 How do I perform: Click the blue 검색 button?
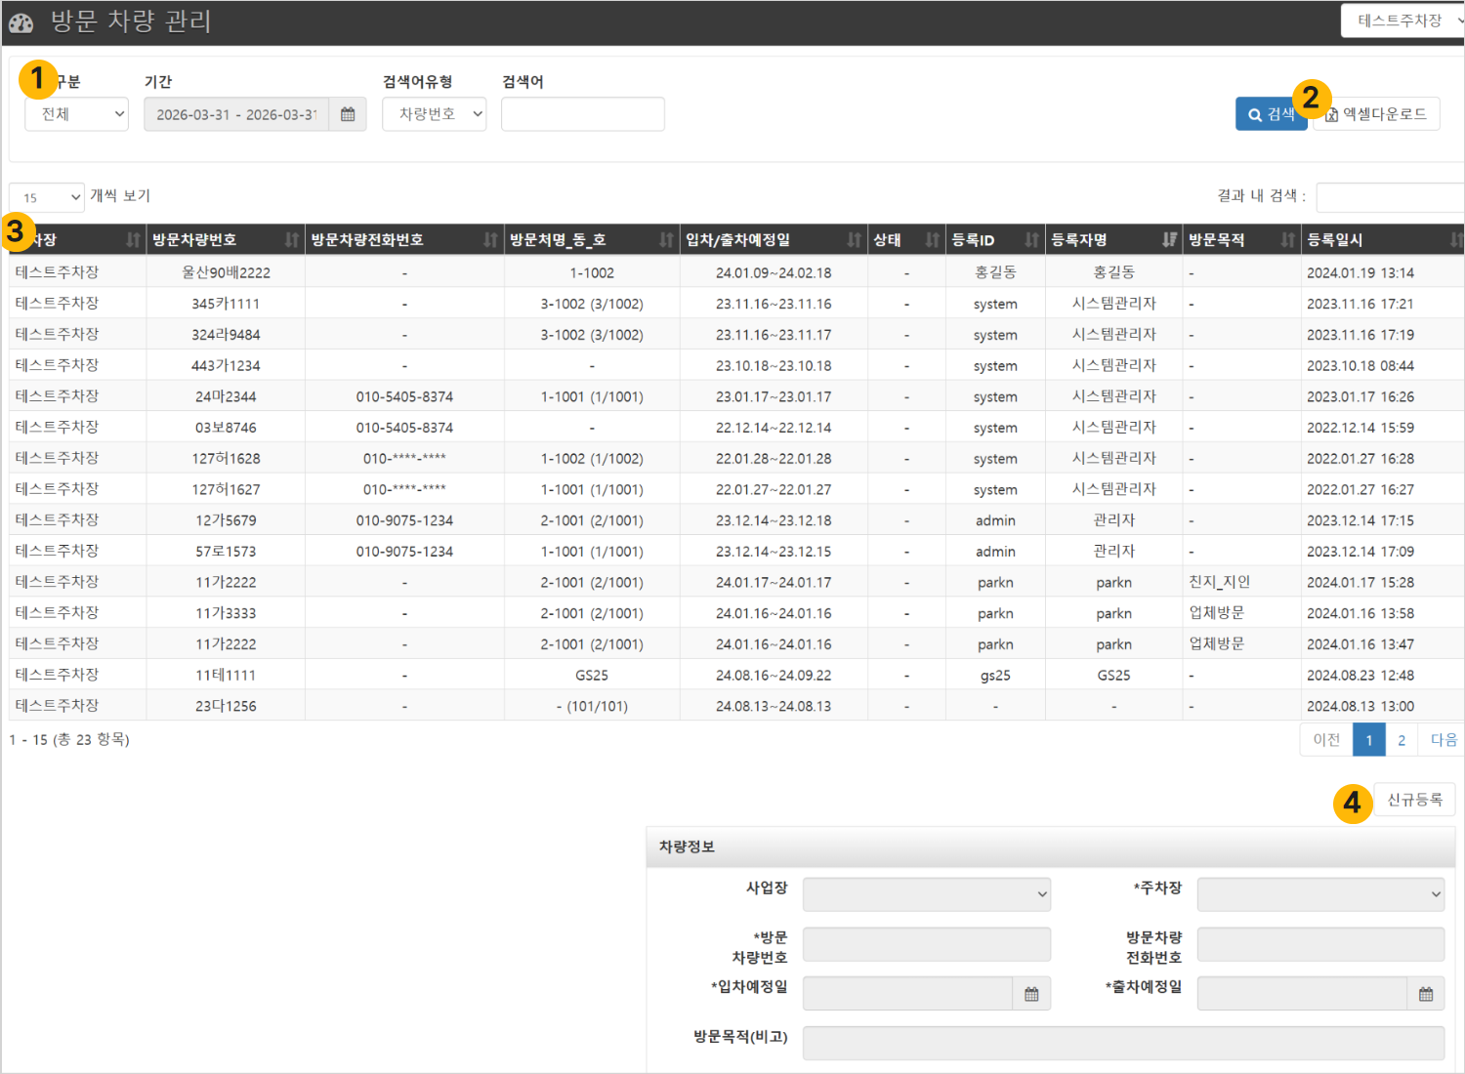click(x=1271, y=114)
